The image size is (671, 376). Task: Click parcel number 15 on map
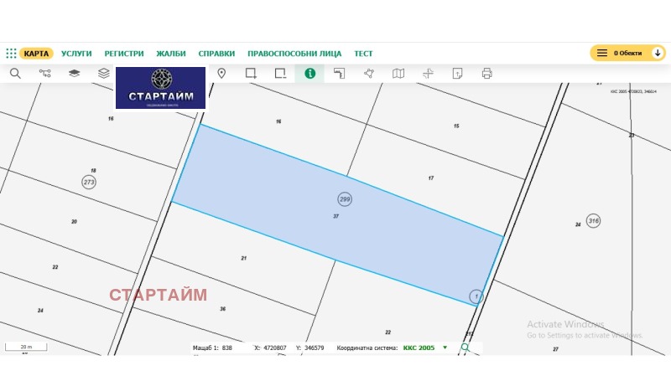[456, 126]
